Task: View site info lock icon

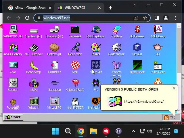Action: (x=39, y=18)
